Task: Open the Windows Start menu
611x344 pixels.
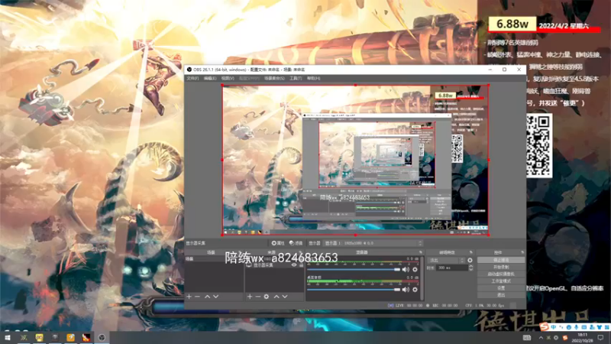Action: (x=8, y=338)
